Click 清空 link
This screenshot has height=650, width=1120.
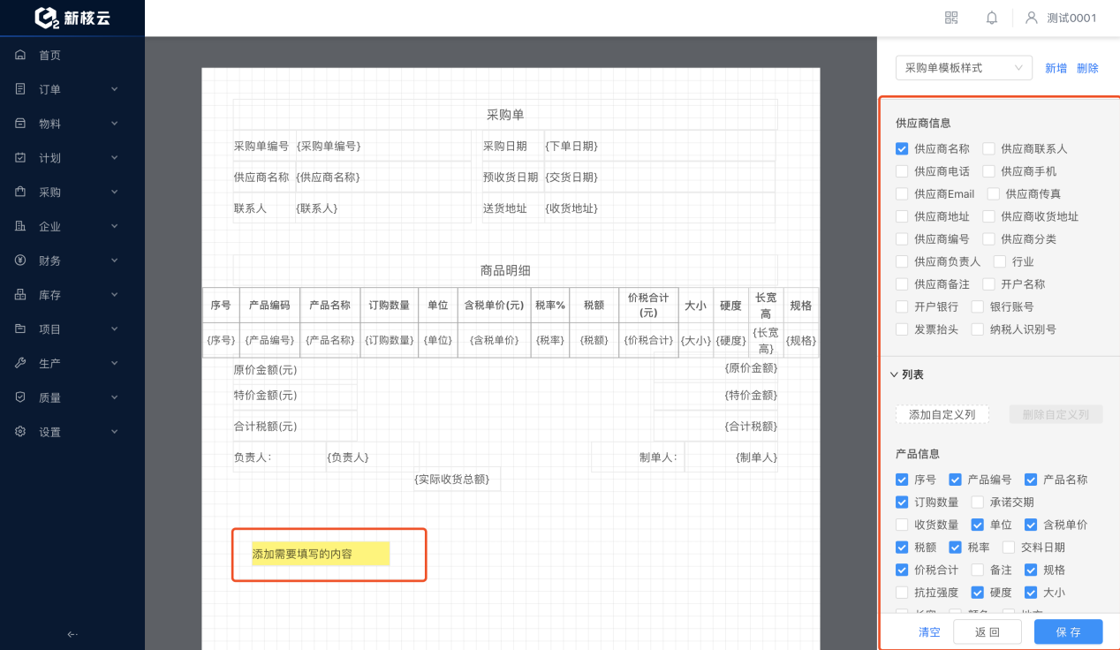(929, 632)
